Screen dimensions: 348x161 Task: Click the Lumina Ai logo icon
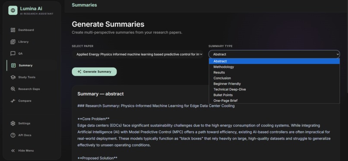pos(13,10)
